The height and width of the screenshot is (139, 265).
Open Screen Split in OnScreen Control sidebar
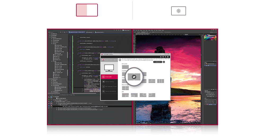click(x=109, y=77)
